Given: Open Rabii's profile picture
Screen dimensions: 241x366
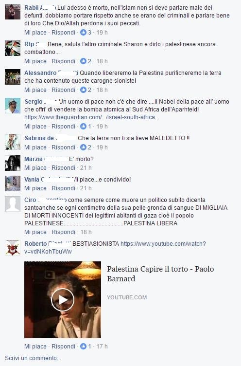Looking at the screenshot, I should click(13, 12).
